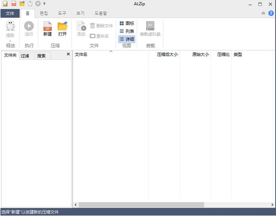
Task: Click the horizontal scrollbar thumb
Action: (x=141, y=204)
